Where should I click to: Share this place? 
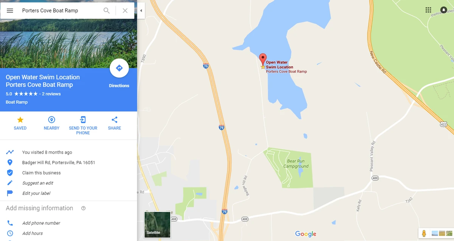tap(115, 120)
